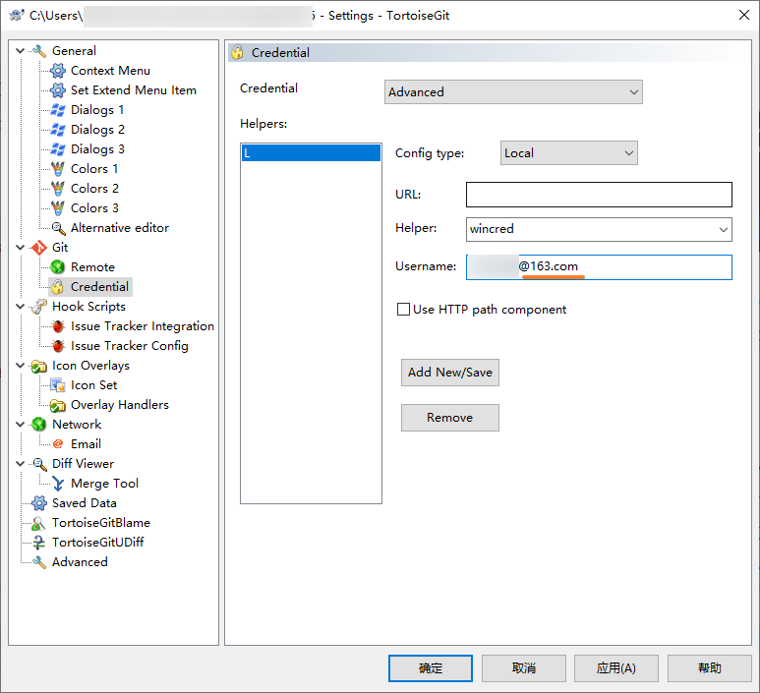Go to the Email settings page
Viewport: 760px width, 693px height.
[86, 444]
